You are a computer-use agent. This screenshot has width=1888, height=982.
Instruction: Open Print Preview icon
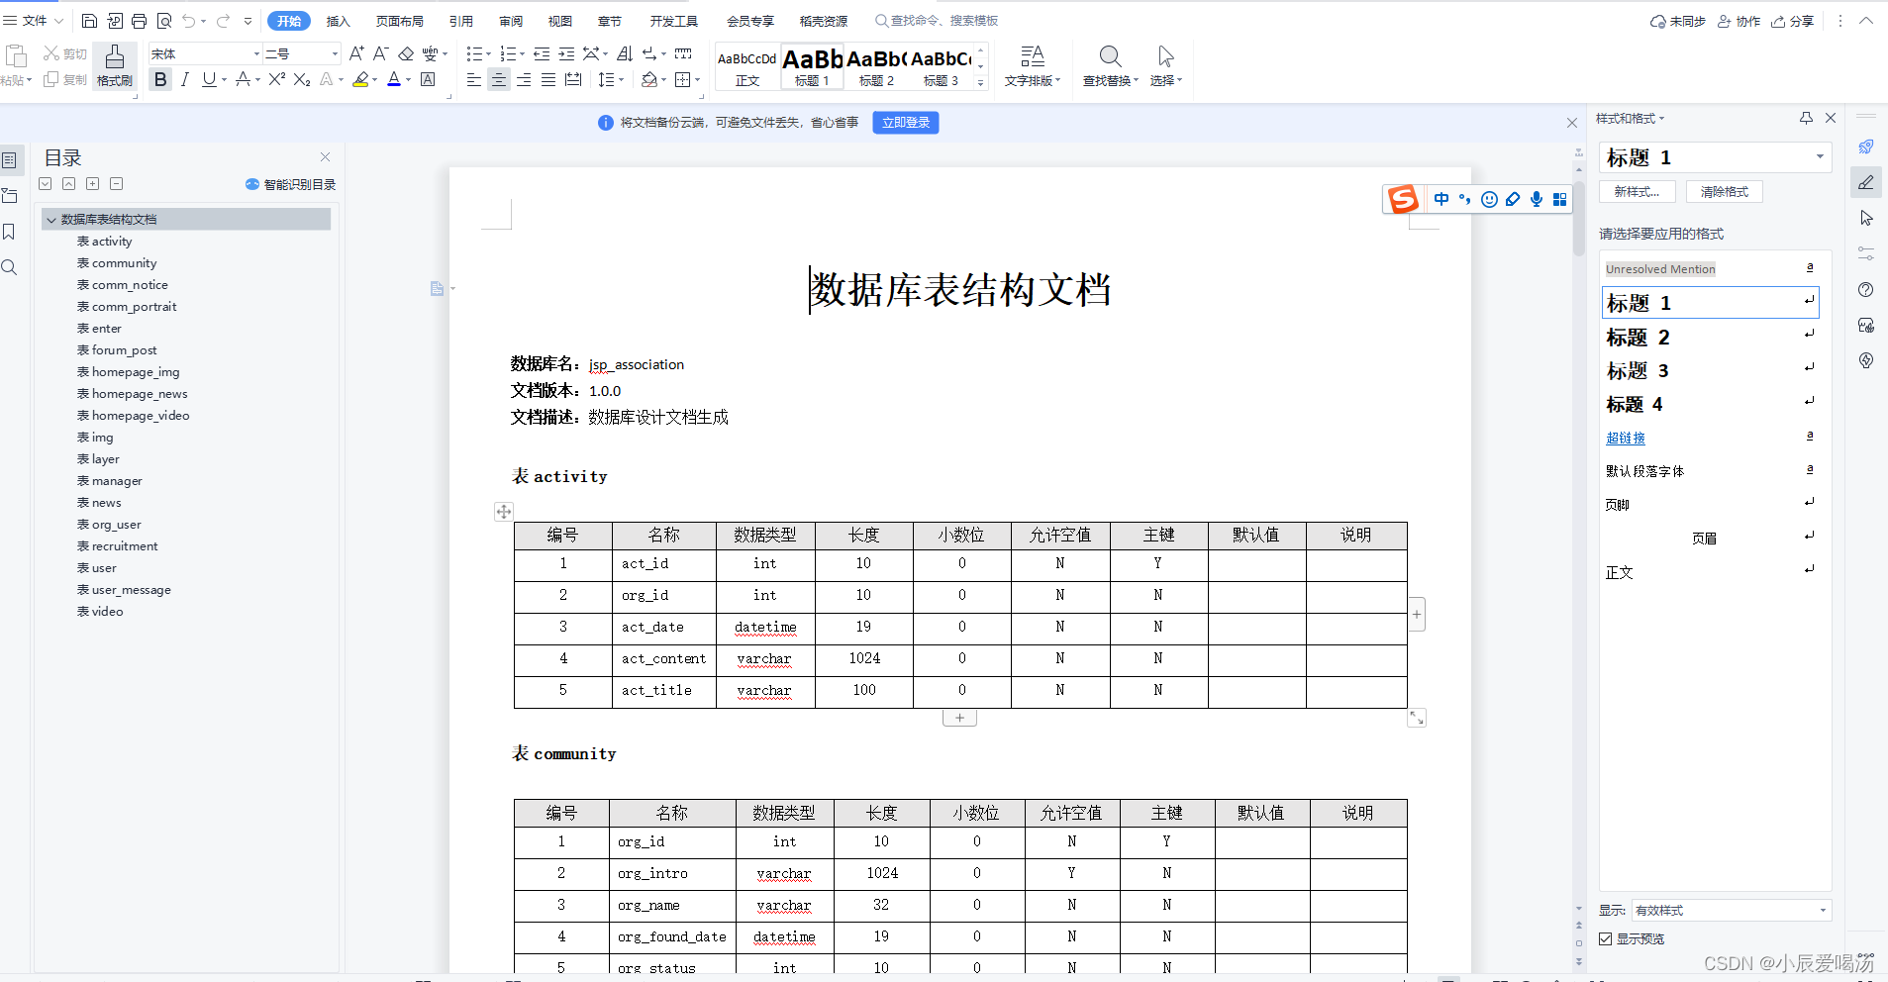[164, 21]
